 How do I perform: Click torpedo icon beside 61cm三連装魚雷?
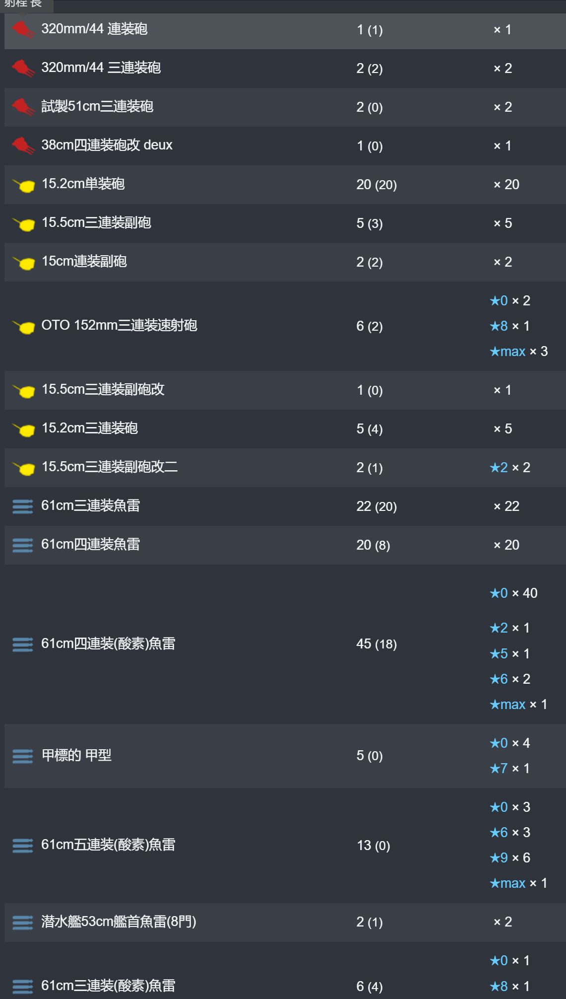(x=23, y=506)
